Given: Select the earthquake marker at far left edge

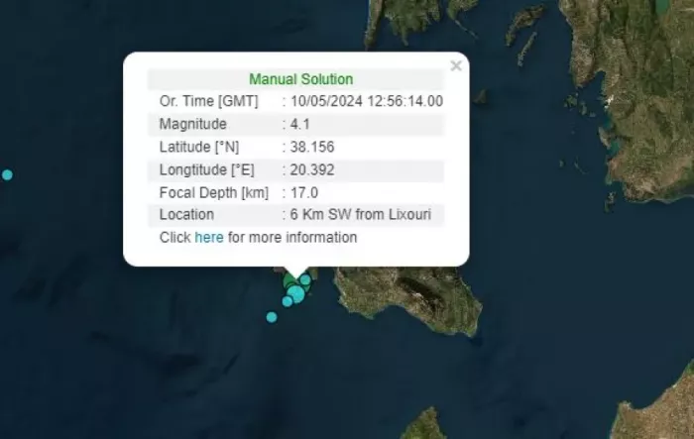Looking at the screenshot, I should (7, 175).
